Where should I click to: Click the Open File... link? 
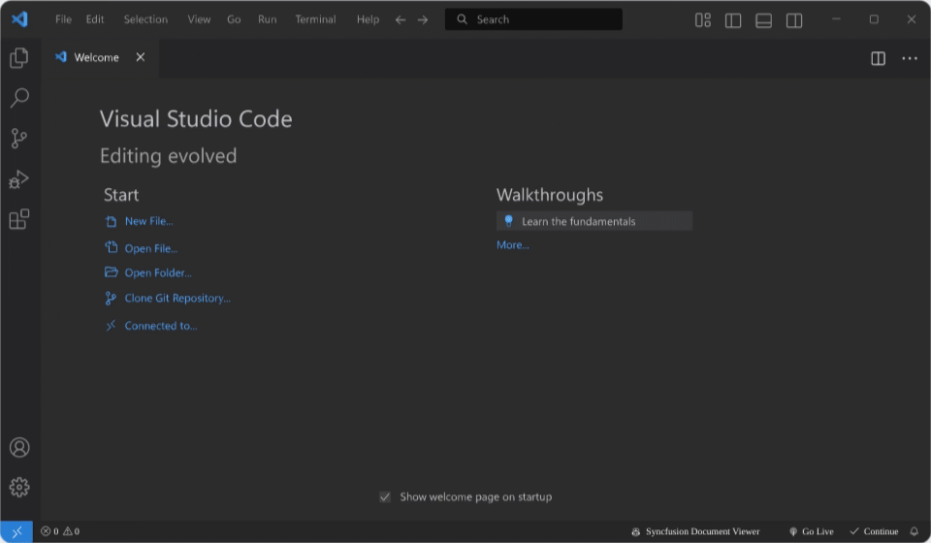click(x=151, y=248)
